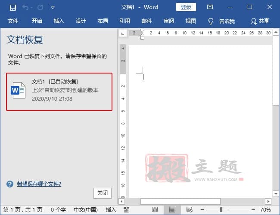Switch to Read Mode view icon

[x=155, y=210]
